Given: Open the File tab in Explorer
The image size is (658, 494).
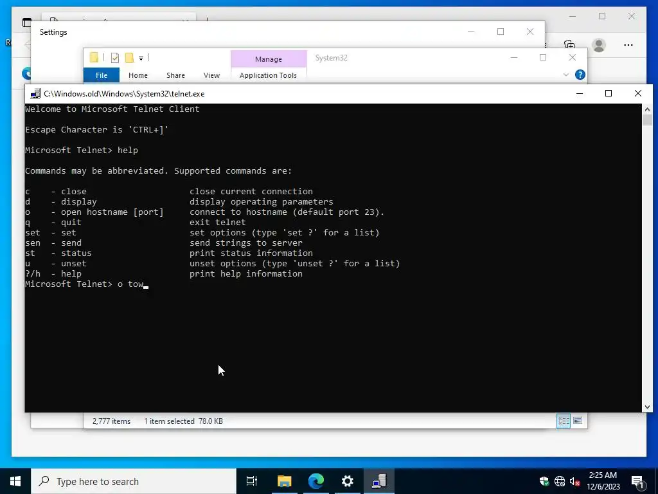Looking at the screenshot, I should point(102,75).
